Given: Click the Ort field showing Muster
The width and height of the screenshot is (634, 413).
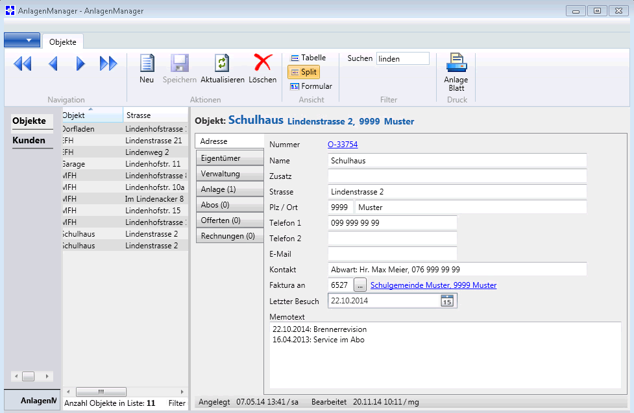Looking at the screenshot, I should [x=470, y=207].
